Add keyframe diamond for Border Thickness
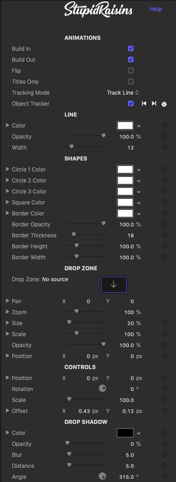Viewport: 176px width, 482px height. [x=165, y=235]
